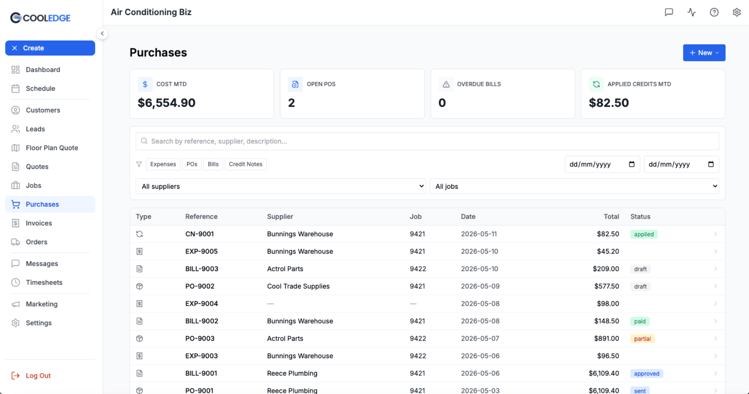Click the Create button
The image size is (749, 394).
click(50, 48)
